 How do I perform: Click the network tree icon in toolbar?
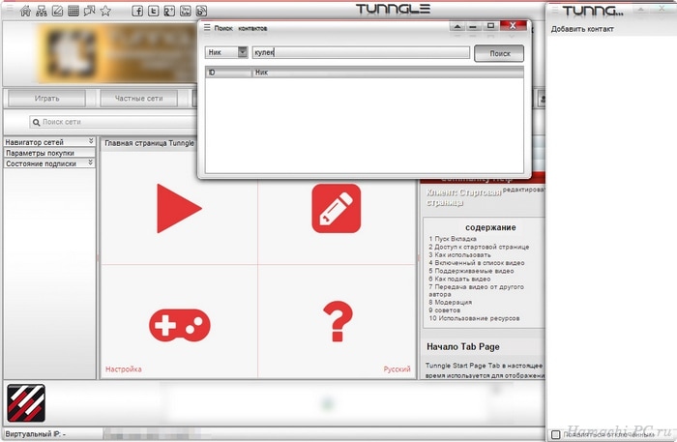point(42,11)
